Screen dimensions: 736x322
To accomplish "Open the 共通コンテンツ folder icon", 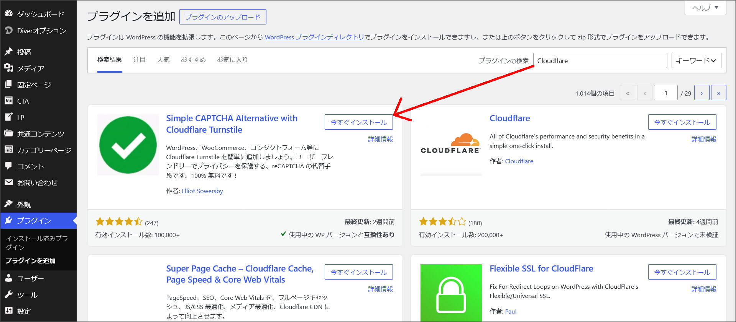I will click(x=8, y=133).
